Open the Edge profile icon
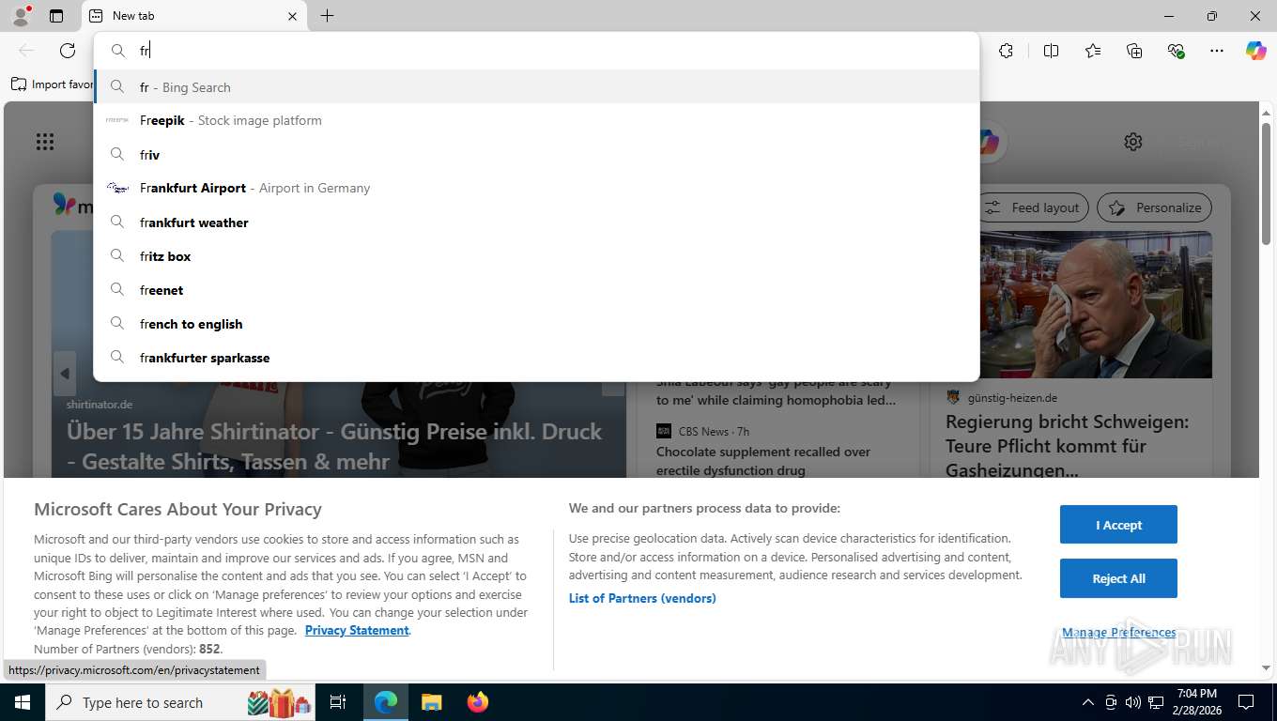 coord(20,16)
